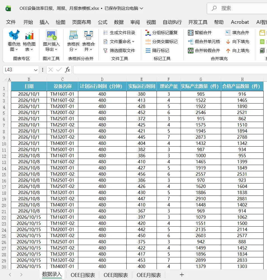Open the OEE周报表 sheet tab
This screenshot has width=267, height=280.
116,275
